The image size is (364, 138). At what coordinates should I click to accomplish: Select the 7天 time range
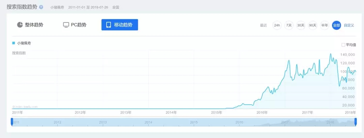[x=289, y=25]
